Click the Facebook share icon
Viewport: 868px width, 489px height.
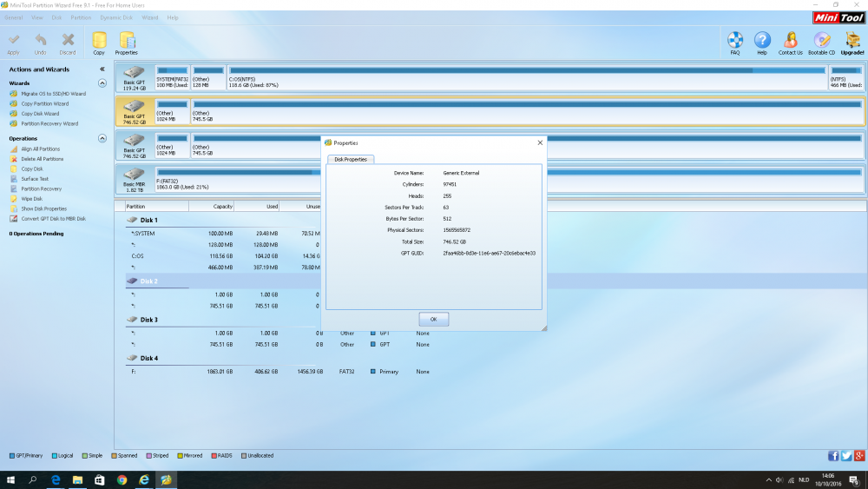point(833,456)
